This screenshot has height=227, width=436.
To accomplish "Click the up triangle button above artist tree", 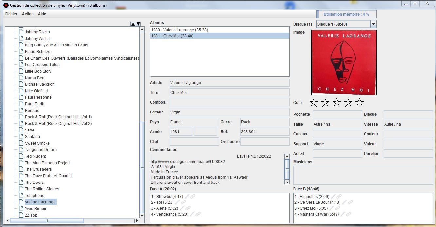I will point(133,24).
